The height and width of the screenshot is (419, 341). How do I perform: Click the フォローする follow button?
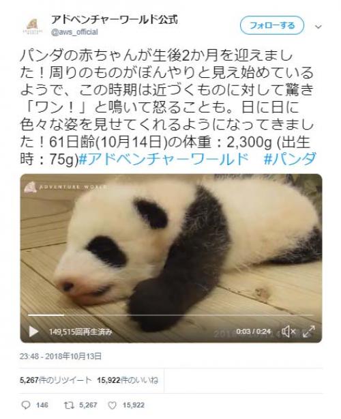pos(272,26)
